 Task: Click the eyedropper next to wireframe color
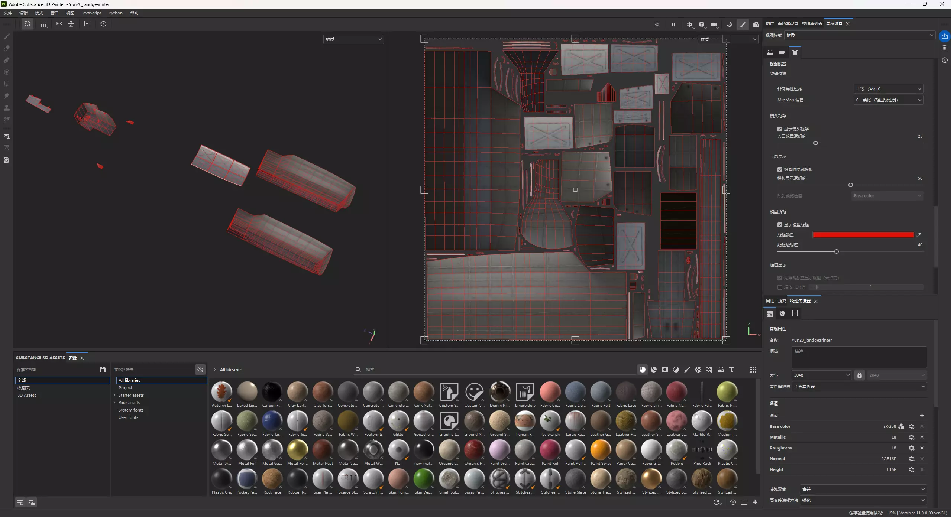coord(919,235)
